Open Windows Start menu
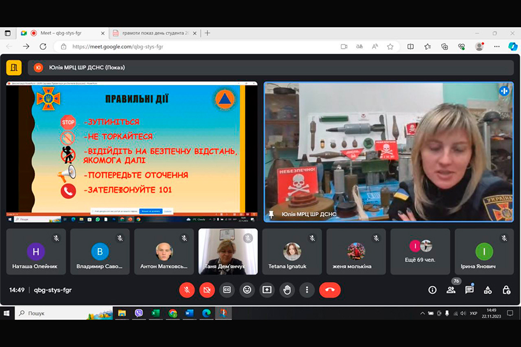 (x=6, y=313)
